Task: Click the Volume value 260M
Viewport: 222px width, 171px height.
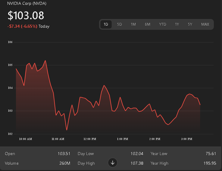Action: coord(65,163)
